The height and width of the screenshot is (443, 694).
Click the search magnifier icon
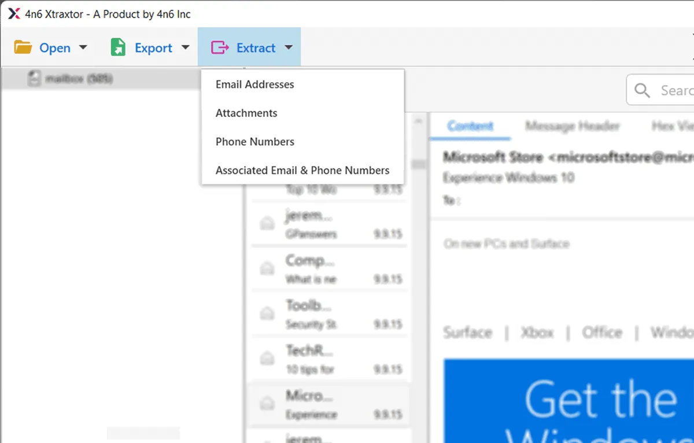pyautogui.click(x=642, y=90)
